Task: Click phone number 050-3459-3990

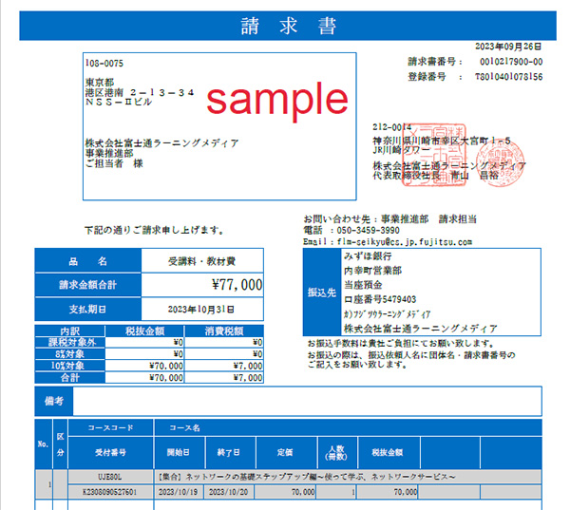Action: [368, 230]
